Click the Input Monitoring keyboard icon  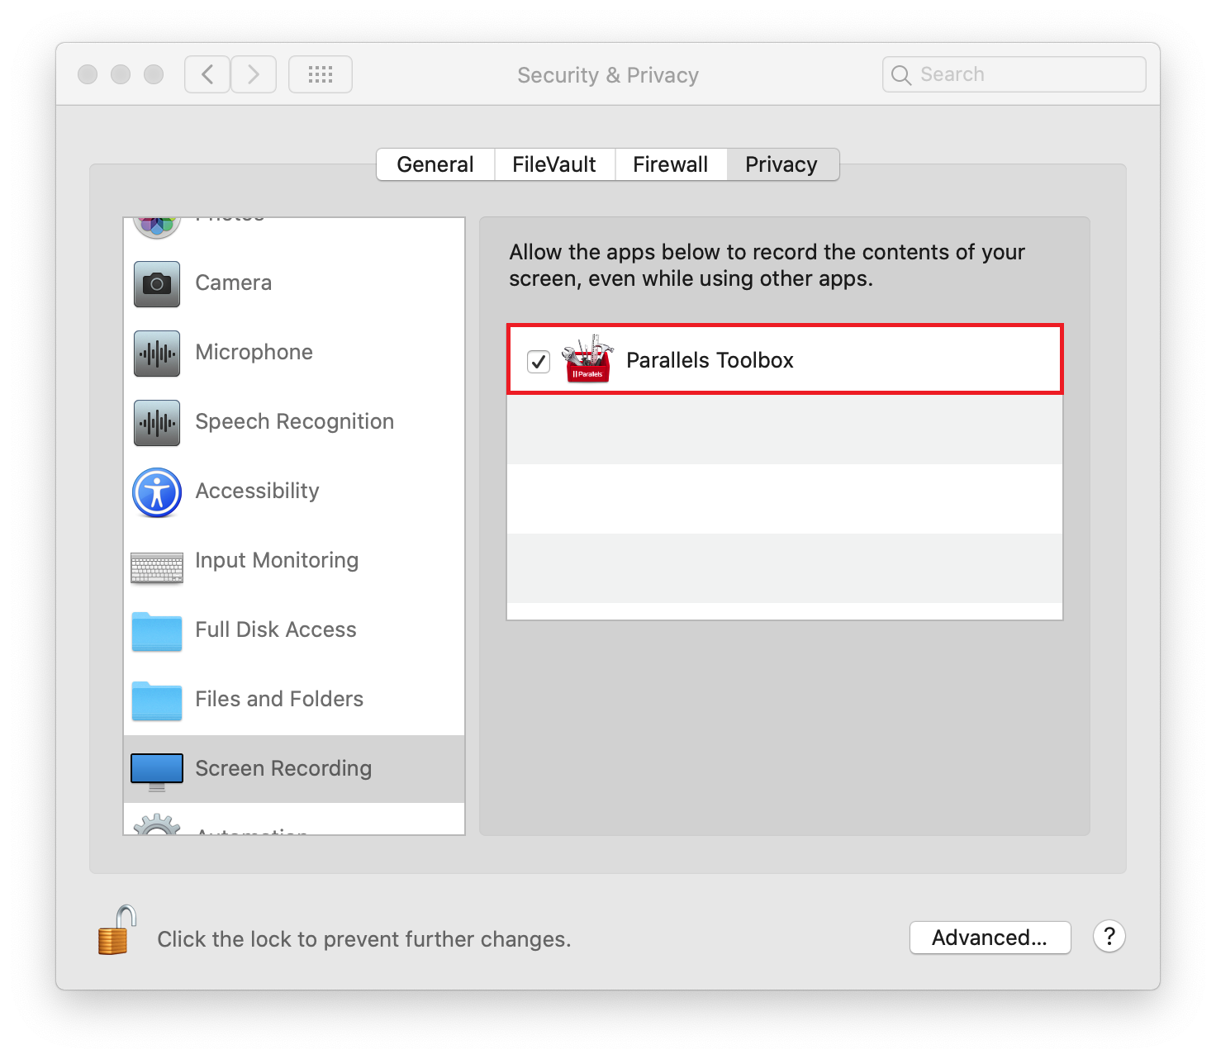coord(157,567)
